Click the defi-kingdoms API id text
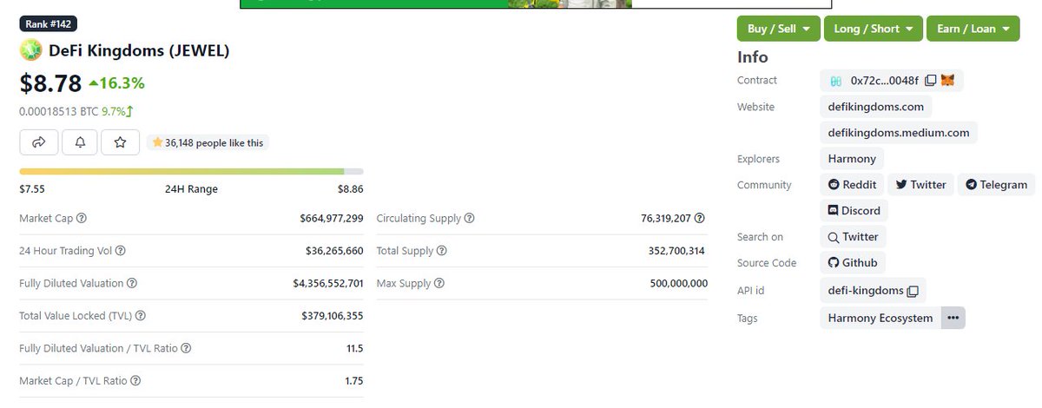Viewport: 1042px width, 408px height. (865, 291)
